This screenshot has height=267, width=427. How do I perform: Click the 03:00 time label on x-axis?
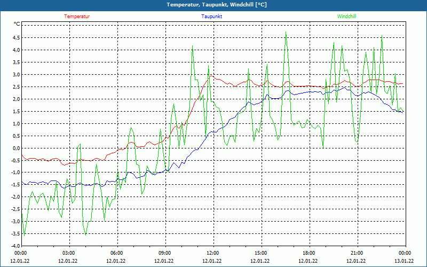tap(68, 253)
